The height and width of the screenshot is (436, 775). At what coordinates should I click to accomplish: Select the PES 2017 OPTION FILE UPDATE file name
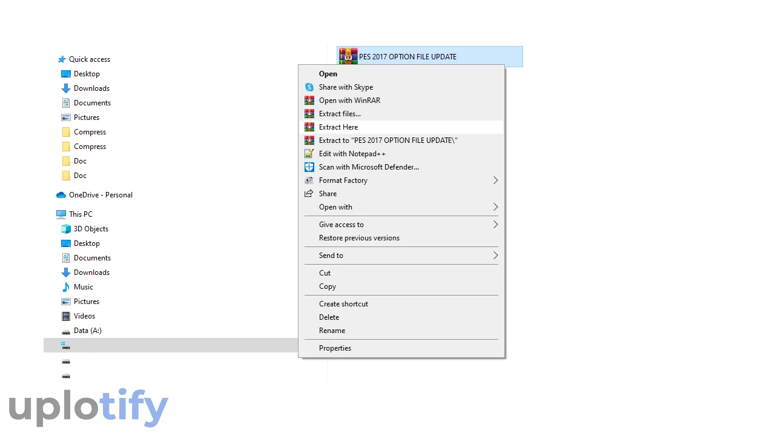point(407,57)
